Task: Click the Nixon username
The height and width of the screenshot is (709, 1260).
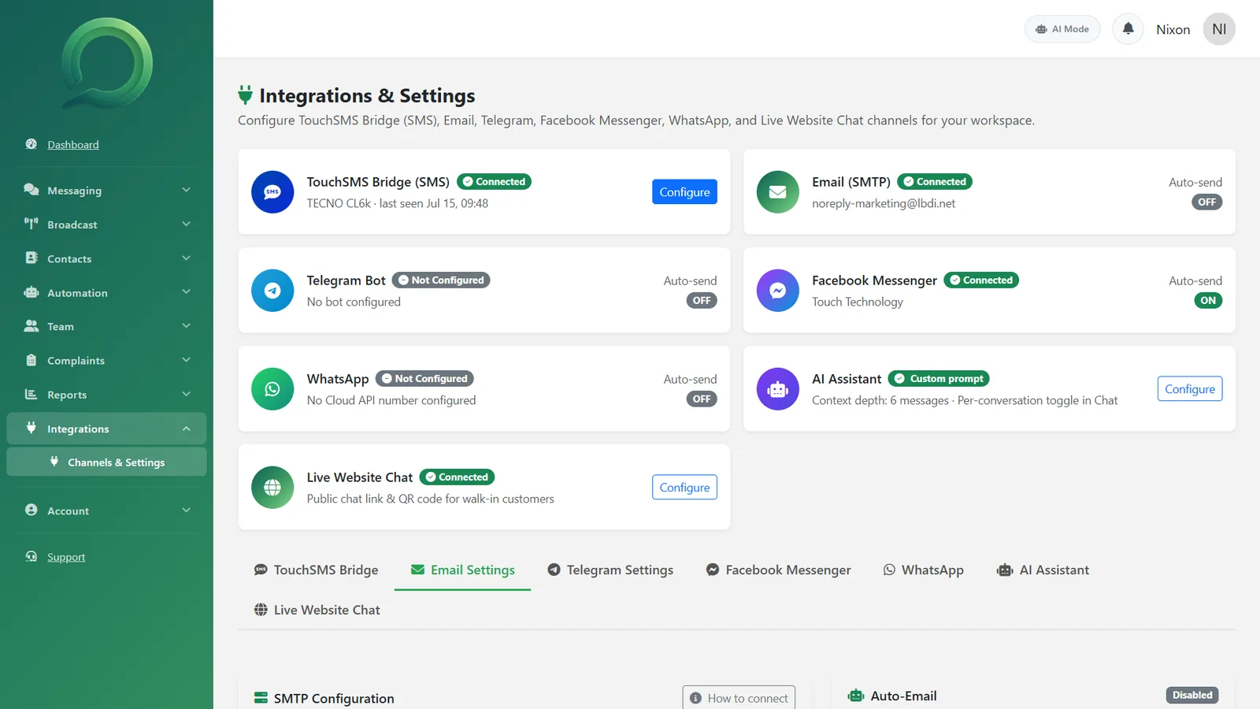Action: pyautogui.click(x=1173, y=29)
